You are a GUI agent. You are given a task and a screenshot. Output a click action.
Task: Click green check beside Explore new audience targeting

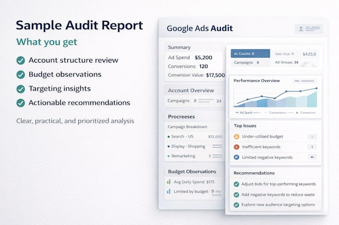pyautogui.click(x=236, y=205)
